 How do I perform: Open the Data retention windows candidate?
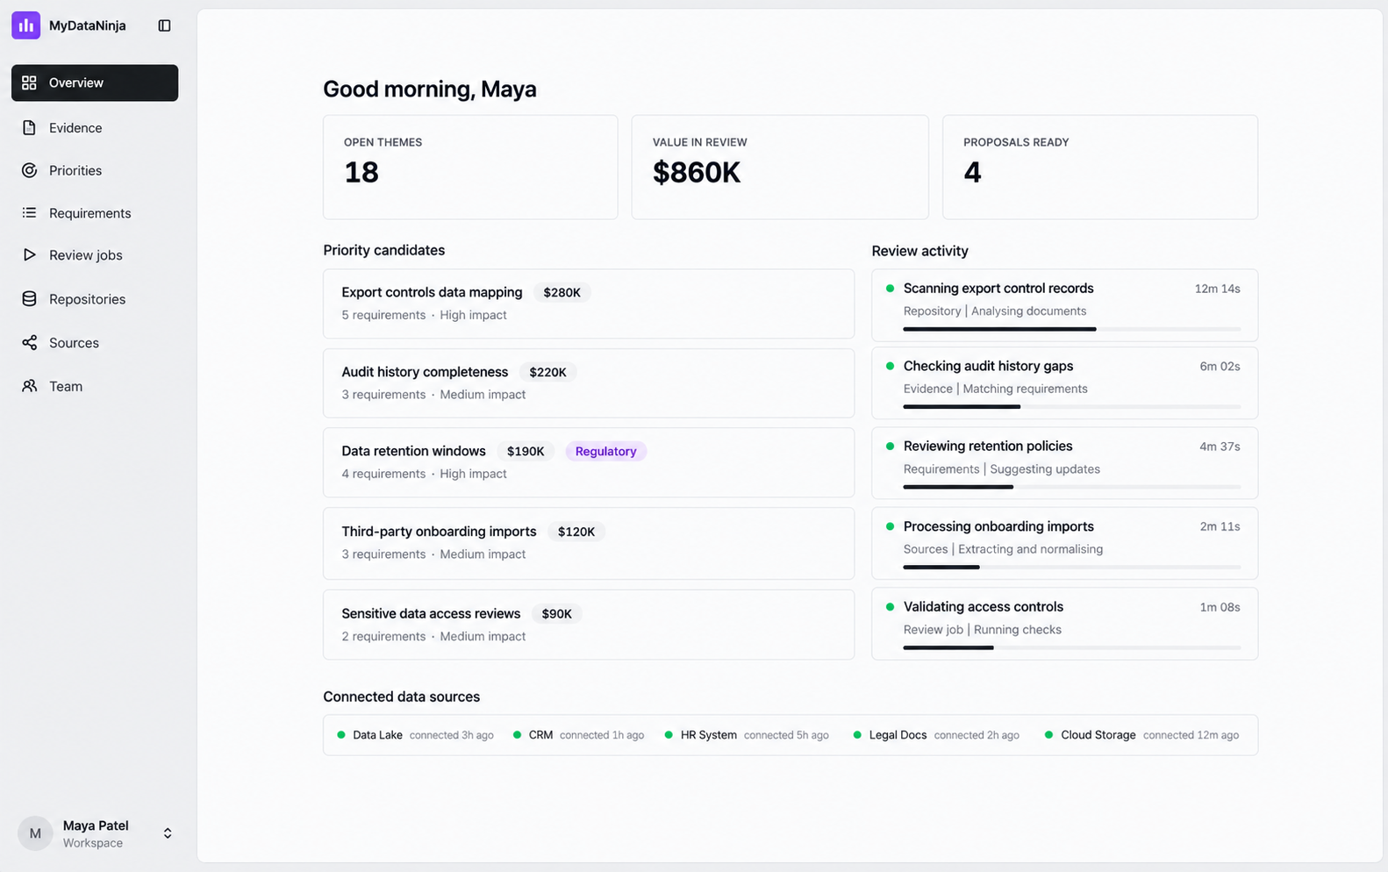pos(589,462)
